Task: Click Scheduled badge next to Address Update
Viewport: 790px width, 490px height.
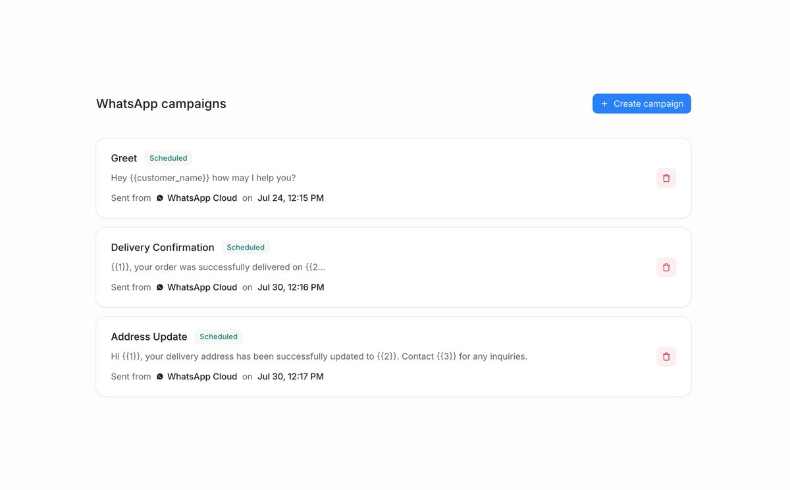Action: [219, 337]
